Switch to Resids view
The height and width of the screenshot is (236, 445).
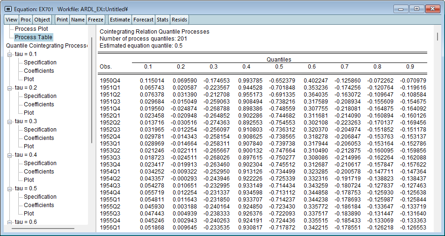click(179, 20)
